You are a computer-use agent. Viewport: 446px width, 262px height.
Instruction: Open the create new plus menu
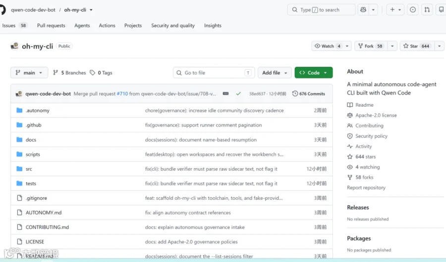pos(395,10)
